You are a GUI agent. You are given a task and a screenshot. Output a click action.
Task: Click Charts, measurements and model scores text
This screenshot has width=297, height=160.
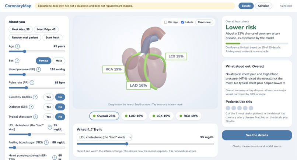(257, 146)
